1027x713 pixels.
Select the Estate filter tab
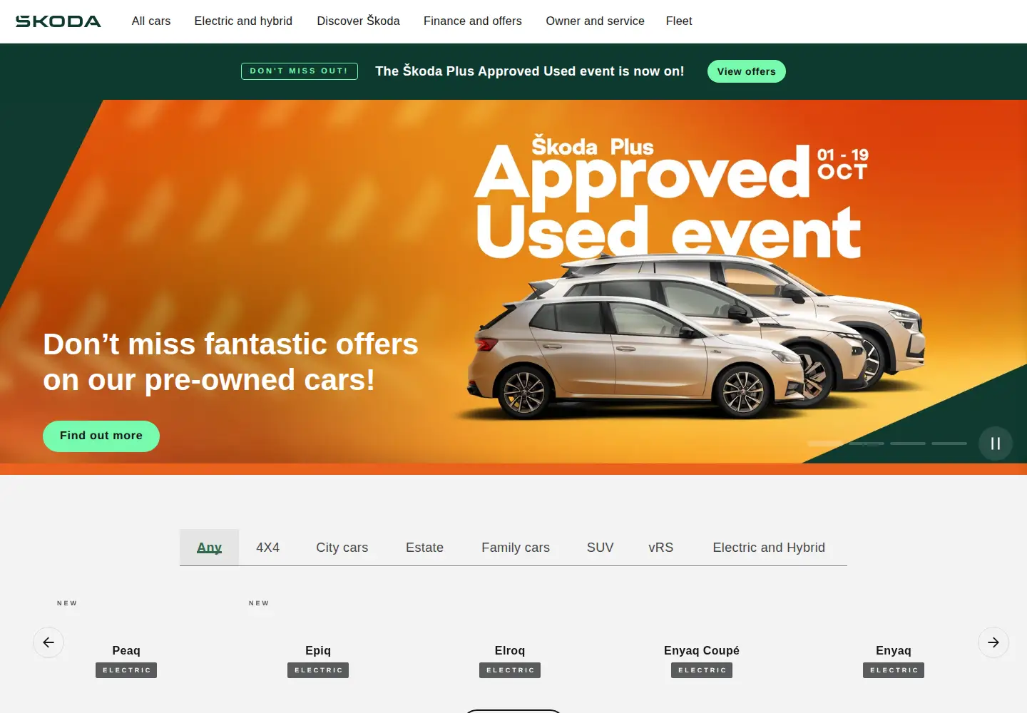(424, 548)
